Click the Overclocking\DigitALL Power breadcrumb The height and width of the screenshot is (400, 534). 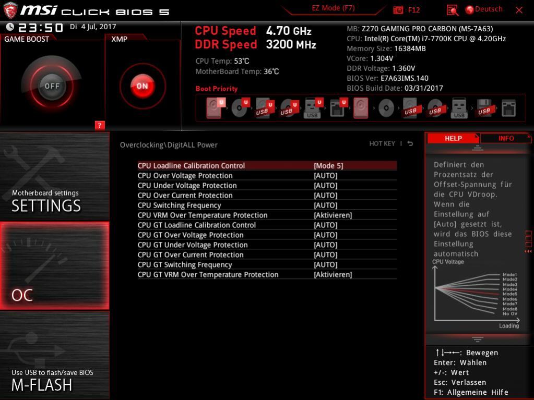[169, 145]
